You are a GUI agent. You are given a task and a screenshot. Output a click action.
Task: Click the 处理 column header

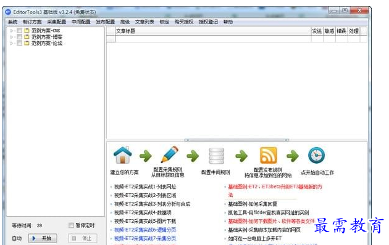354,31
